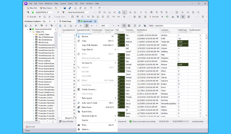The height and width of the screenshot is (134, 231).
Task: Open the .\SQLEXPRESS15 connection dropdown
Action: 53,12
